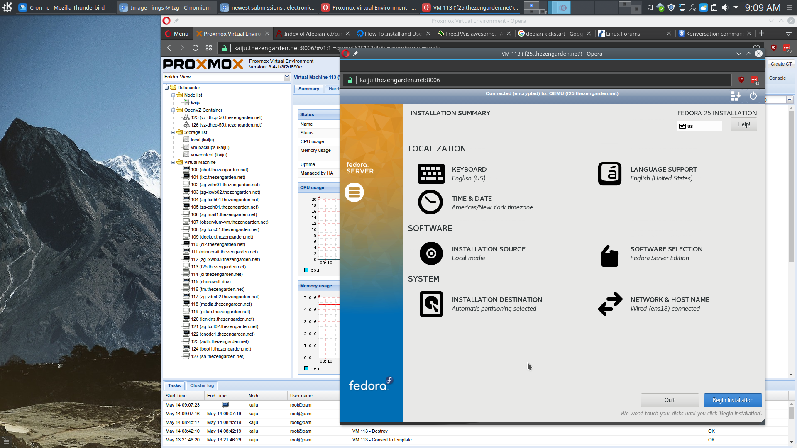Screen dimensions: 797x448
Task: Collapse Node list tree node
Action: [x=174, y=95]
